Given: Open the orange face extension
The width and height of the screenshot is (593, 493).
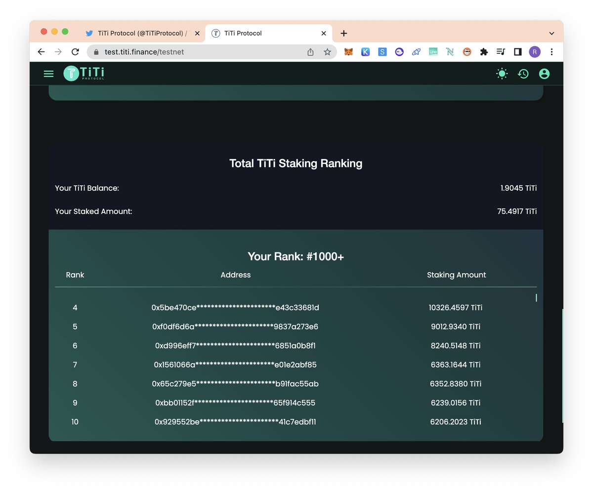Looking at the screenshot, I should tap(467, 52).
